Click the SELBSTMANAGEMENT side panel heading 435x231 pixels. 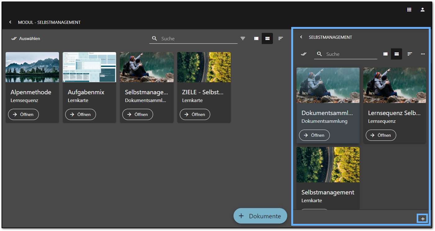tap(330, 37)
